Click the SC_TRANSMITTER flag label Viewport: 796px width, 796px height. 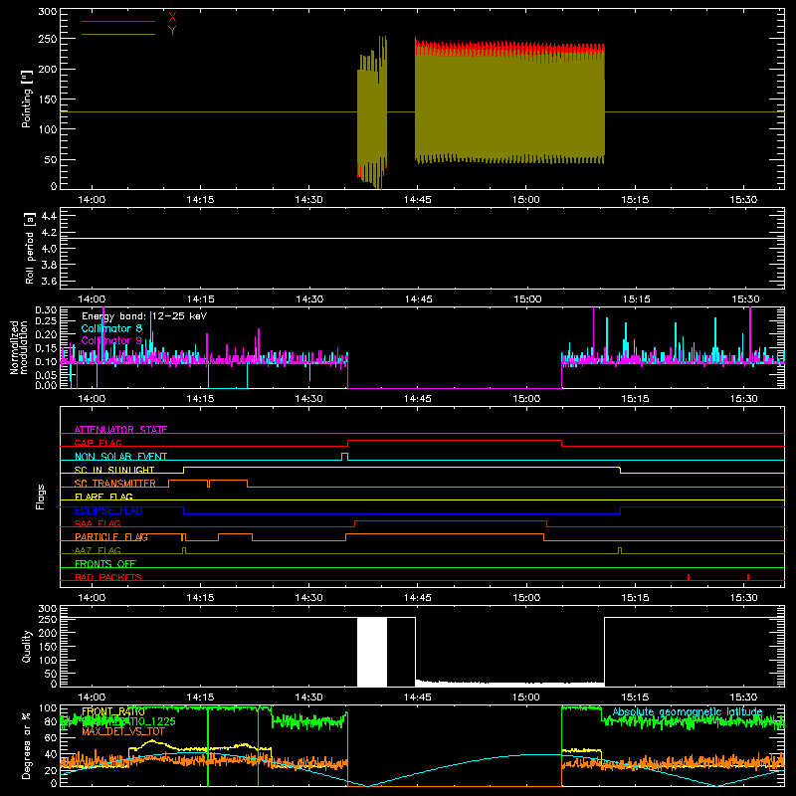[x=115, y=484]
